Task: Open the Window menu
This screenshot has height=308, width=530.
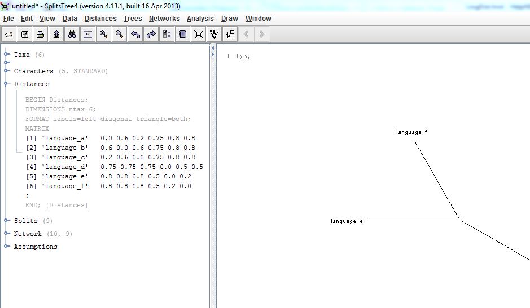Action: 259,19
